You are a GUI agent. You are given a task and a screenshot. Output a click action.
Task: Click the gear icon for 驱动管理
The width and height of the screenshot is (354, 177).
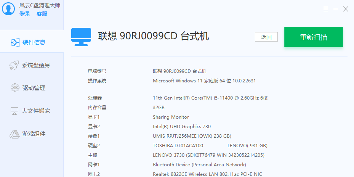[14, 88]
